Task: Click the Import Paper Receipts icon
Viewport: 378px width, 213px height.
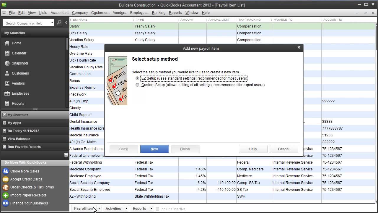Action: tap(5, 195)
